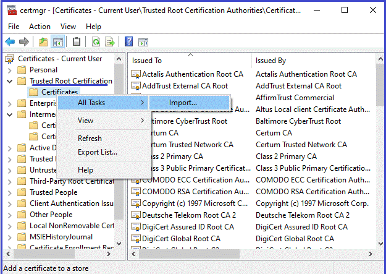
Task: Expand the MSIEHistoryJournal tree node
Action: (x=10, y=238)
